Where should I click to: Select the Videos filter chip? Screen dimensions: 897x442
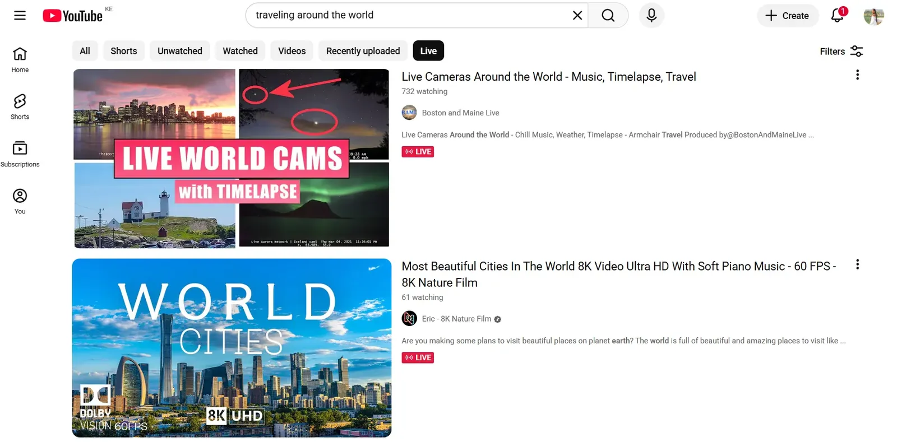292,51
